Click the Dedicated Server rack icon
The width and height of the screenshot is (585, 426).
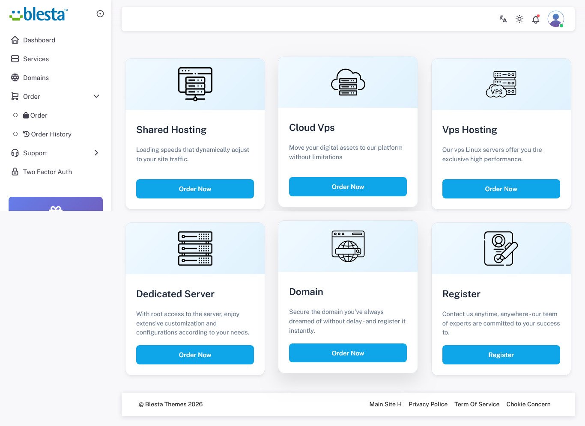[x=195, y=248]
